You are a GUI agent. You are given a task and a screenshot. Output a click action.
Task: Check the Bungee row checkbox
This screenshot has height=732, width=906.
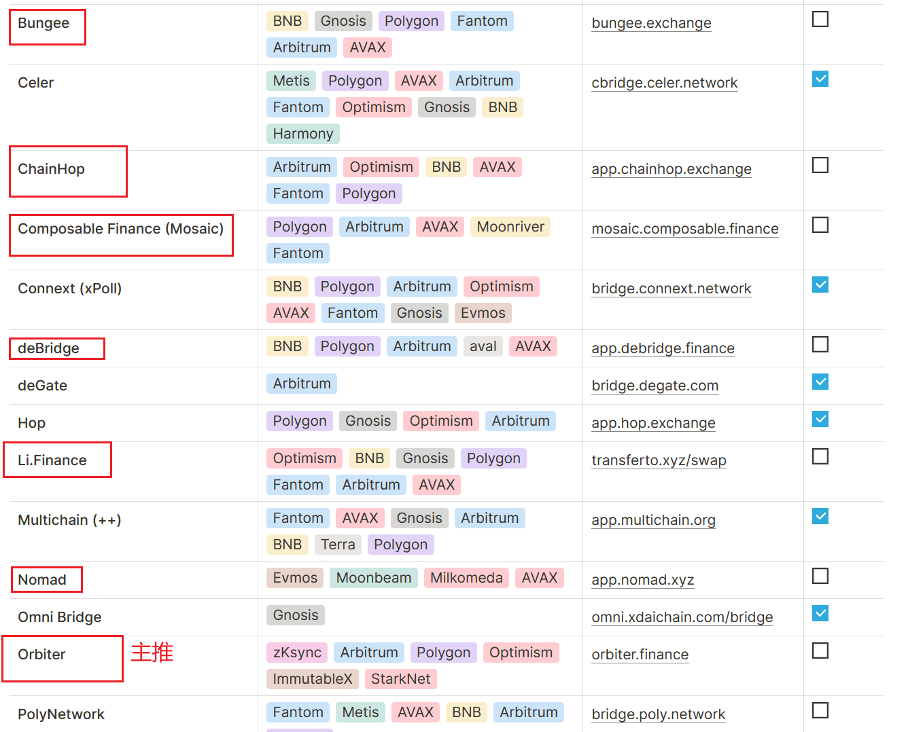click(x=820, y=19)
